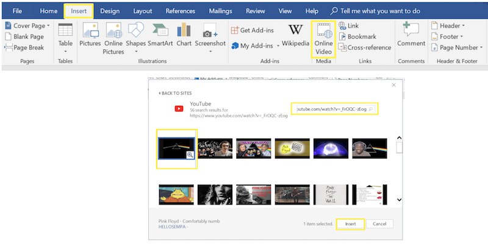The height and width of the screenshot is (246, 488).
Task: Open the Layout tab
Action: pos(143,11)
